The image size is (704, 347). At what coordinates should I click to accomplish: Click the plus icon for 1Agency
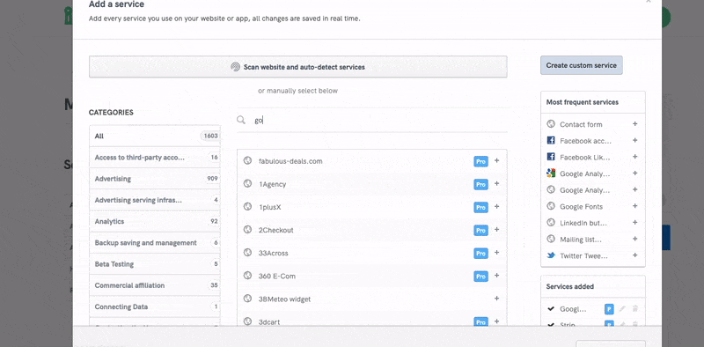coord(496,183)
